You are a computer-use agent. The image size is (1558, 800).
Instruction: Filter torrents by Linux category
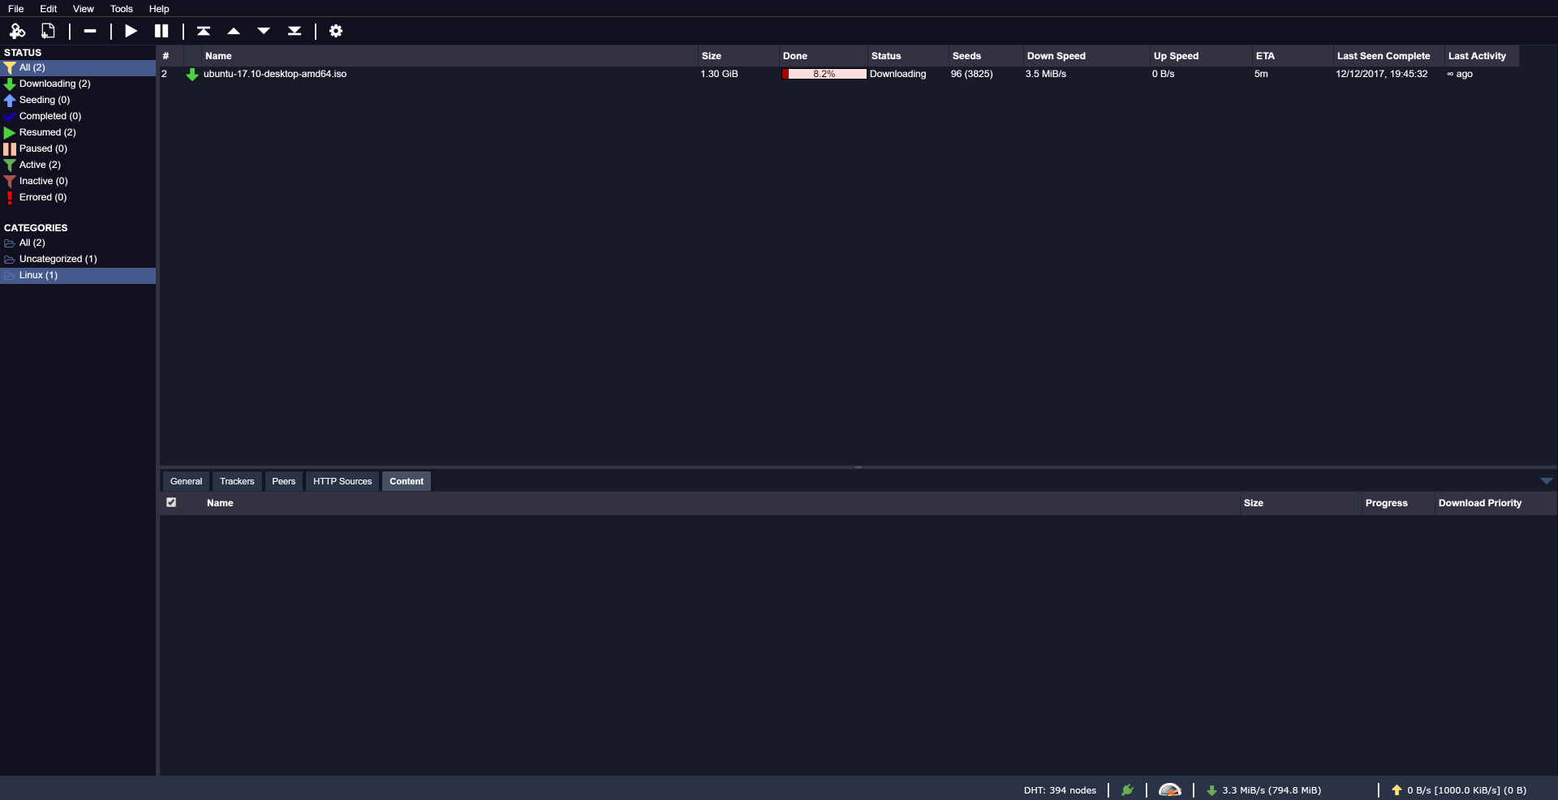tap(38, 275)
